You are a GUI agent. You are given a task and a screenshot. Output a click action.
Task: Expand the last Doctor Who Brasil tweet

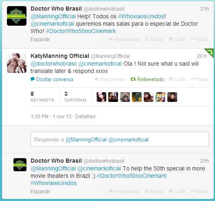click(40, 191)
